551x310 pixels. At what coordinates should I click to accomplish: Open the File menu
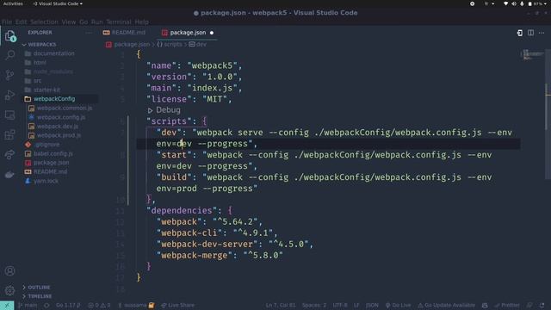(x=7, y=22)
